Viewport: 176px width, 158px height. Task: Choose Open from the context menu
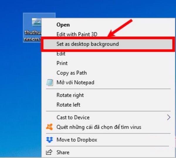tap(63, 25)
